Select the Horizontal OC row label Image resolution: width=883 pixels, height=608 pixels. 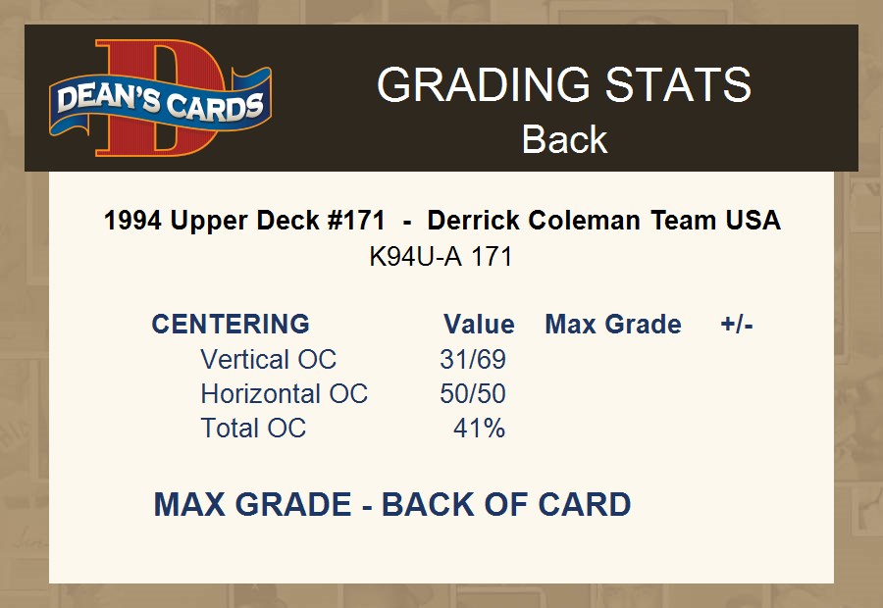(284, 394)
